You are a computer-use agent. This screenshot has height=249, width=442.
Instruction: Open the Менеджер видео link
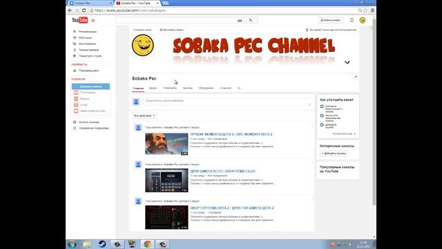tap(172, 30)
